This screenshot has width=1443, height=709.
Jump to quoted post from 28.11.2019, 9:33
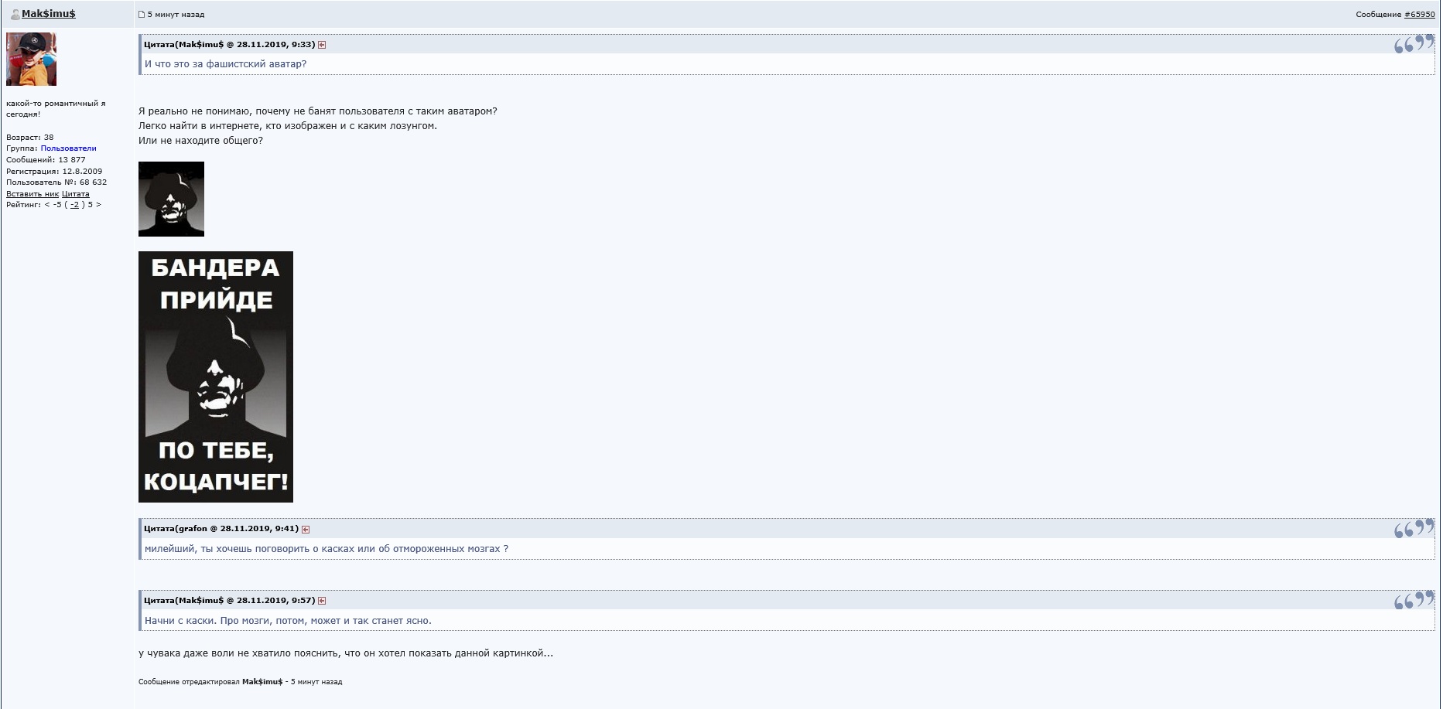322,45
